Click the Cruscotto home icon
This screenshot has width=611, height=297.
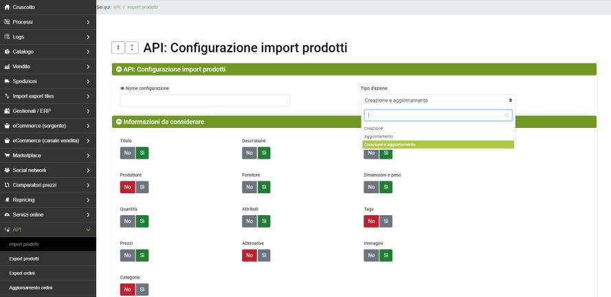(x=7, y=8)
